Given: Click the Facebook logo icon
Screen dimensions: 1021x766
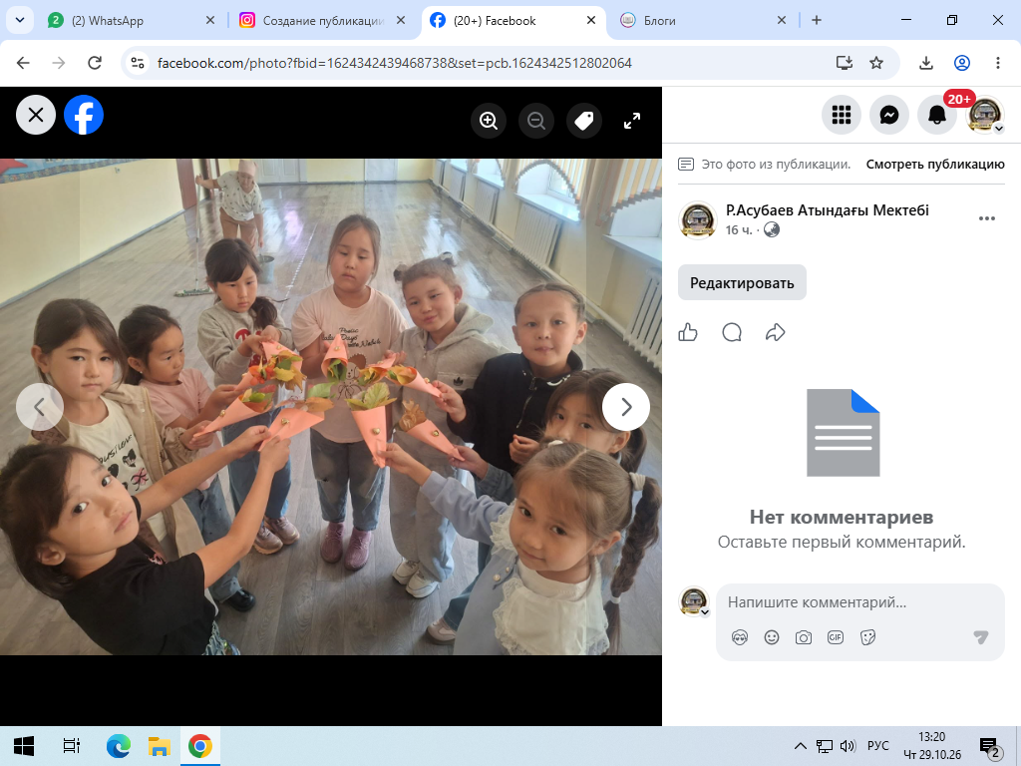Looking at the screenshot, I should point(84,115).
